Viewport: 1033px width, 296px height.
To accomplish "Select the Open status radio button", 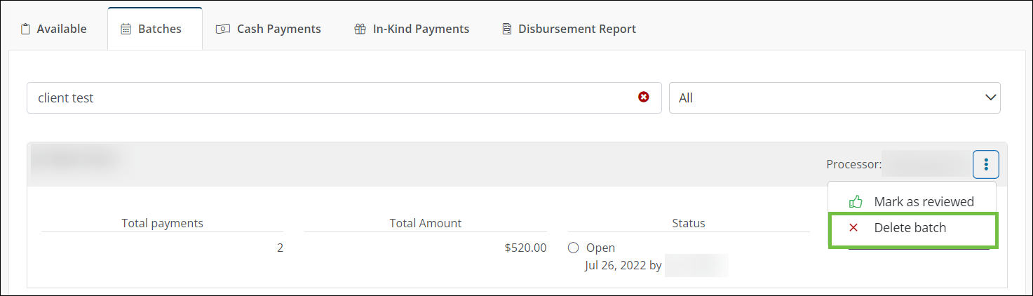I will (x=573, y=248).
